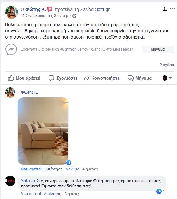The image size is (177, 199).
Task: Click the globe public audience icon
Action: [x=74, y=16]
